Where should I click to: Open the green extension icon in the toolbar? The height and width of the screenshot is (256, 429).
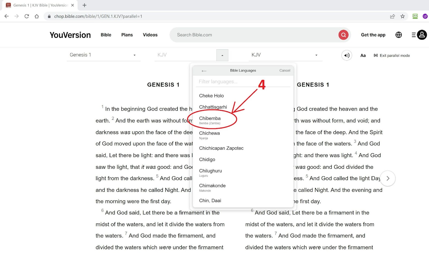click(415, 16)
